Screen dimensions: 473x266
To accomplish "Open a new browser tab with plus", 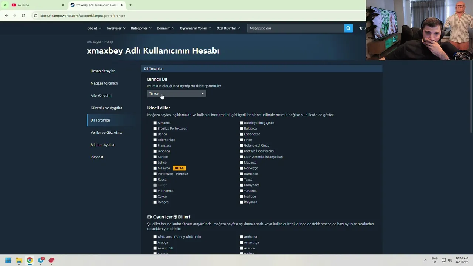I will (130, 5).
